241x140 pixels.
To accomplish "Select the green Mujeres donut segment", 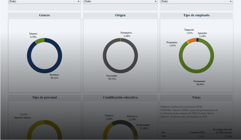I will coord(39,41).
